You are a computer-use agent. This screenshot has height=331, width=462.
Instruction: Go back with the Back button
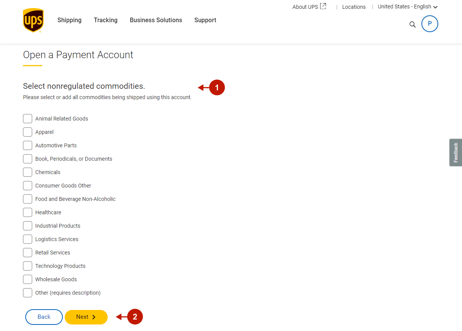click(44, 317)
